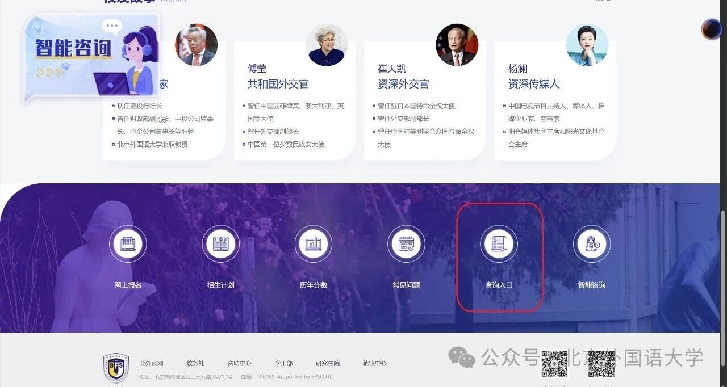Click the 资深传媒人 card title
Viewport: 727px width, 387px height.
(534, 84)
